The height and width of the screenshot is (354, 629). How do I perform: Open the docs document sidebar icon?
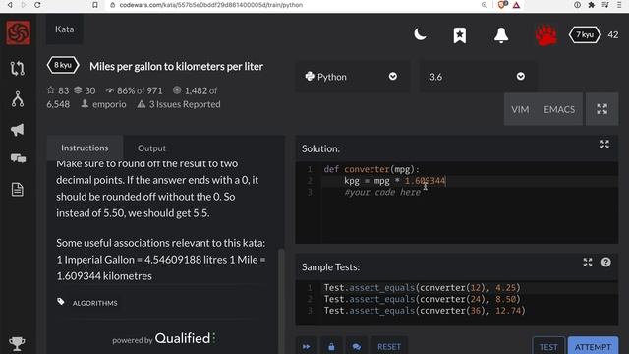pos(18,189)
